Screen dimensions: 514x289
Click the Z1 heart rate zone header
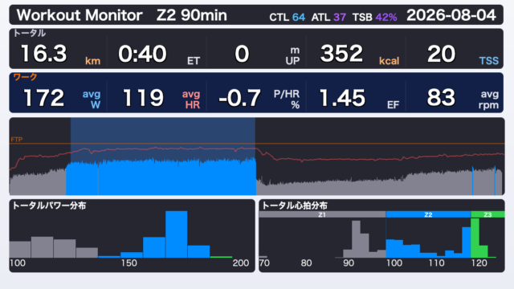tap(322, 214)
